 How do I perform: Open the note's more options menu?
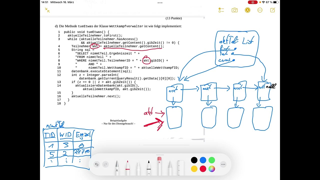click(260, 10)
